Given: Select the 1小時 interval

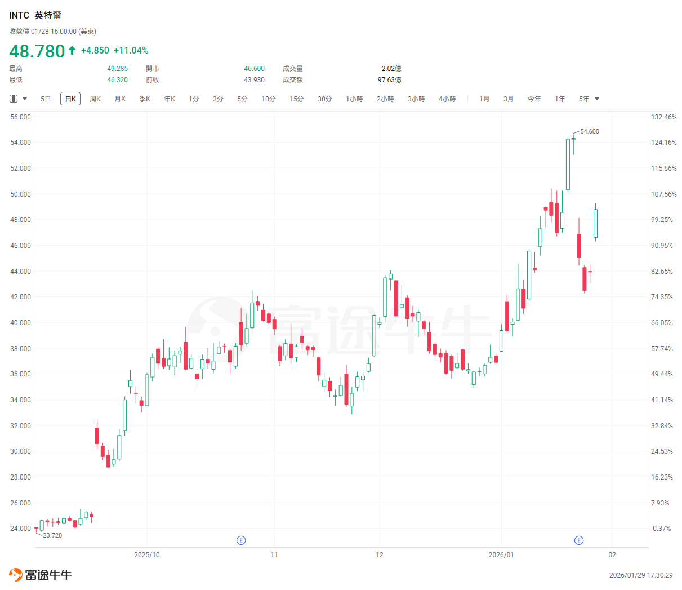Looking at the screenshot, I should point(354,99).
